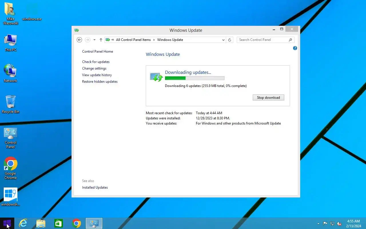
Task: Open the Control Panel Home link
Action: pyautogui.click(x=98, y=52)
